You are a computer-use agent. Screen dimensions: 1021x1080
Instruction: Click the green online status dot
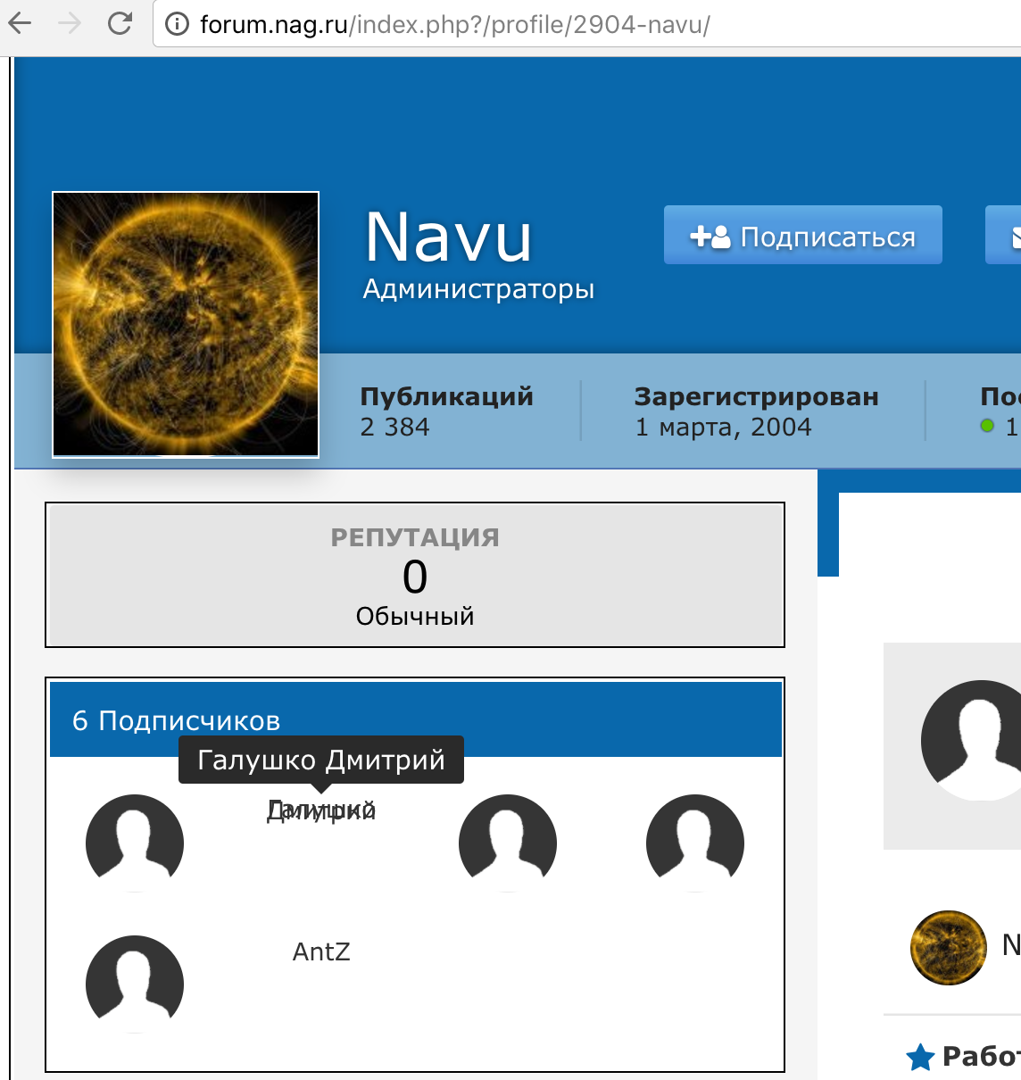coord(987,426)
